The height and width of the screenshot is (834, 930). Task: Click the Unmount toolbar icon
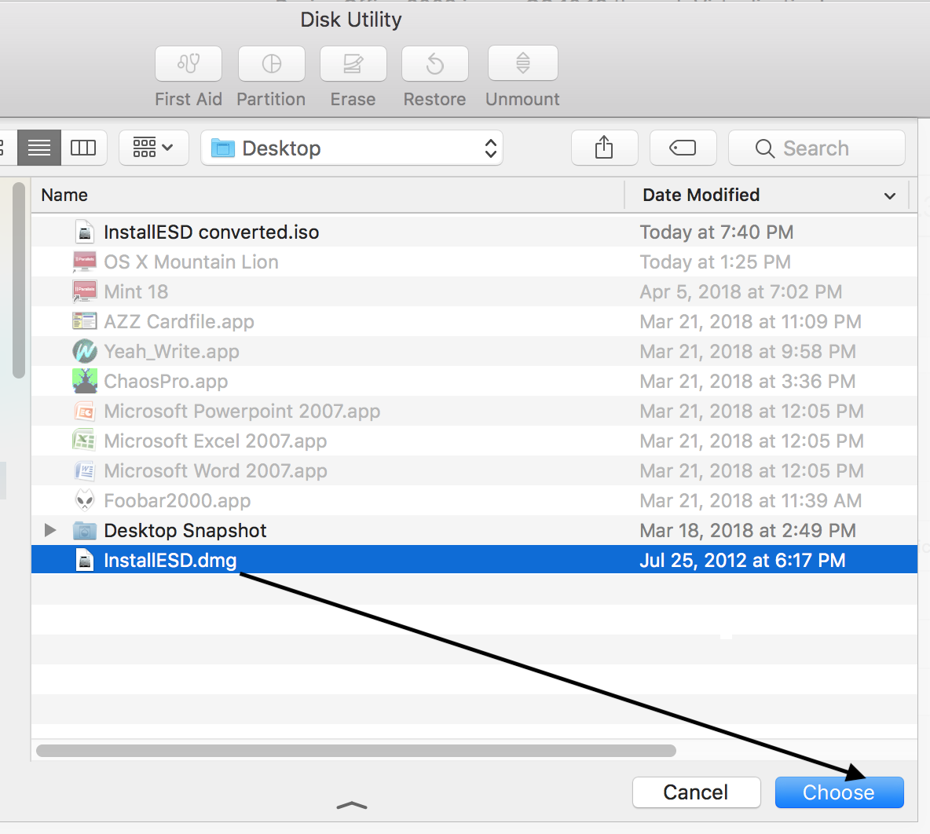[x=522, y=63]
